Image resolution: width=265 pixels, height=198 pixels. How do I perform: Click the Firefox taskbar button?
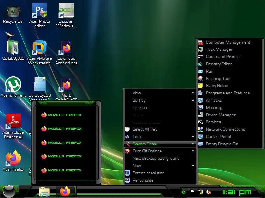pyautogui.click(x=65, y=191)
